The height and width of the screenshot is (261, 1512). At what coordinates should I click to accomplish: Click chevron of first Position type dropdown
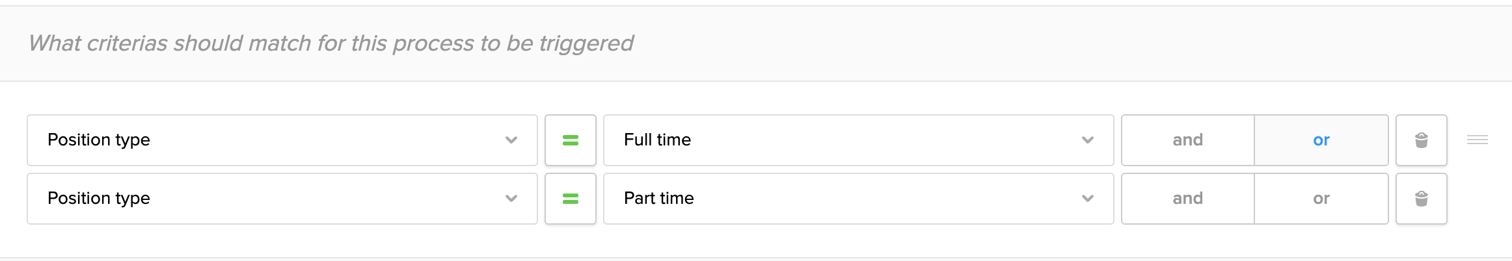coord(511,140)
